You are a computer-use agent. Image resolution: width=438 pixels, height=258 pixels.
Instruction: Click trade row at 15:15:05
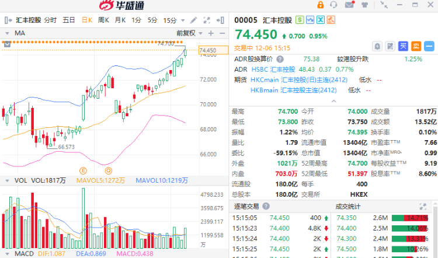(280, 218)
